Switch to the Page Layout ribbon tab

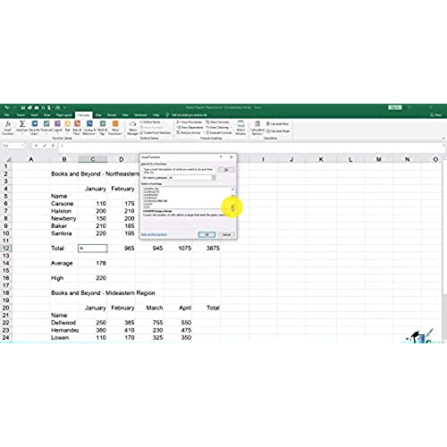point(63,115)
